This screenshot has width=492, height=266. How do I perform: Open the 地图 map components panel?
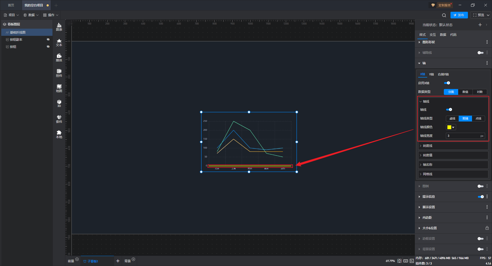[59, 88]
